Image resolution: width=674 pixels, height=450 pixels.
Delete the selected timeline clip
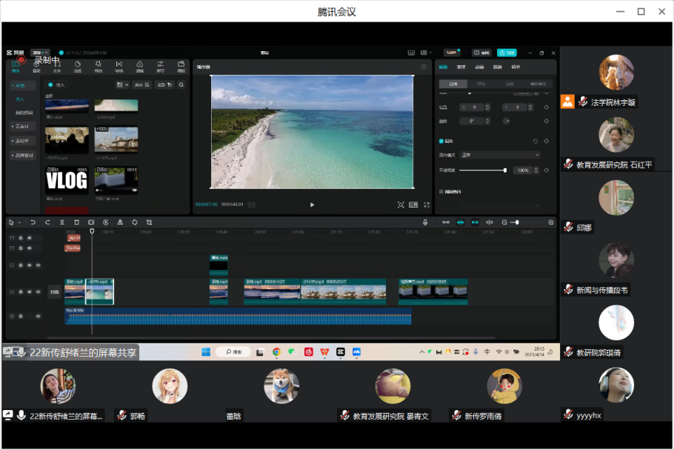pyautogui.click(x=76, y=222)
